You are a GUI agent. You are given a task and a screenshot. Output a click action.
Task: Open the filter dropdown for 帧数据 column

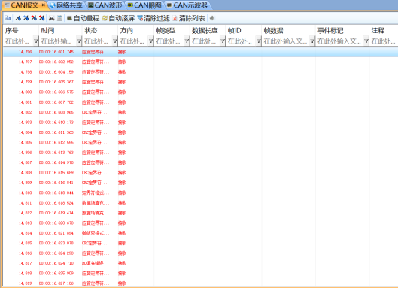click(312, 41)
